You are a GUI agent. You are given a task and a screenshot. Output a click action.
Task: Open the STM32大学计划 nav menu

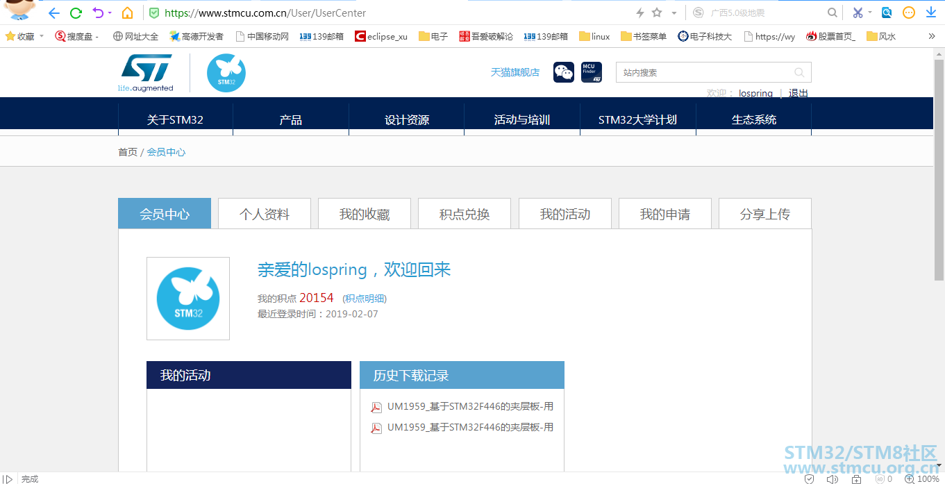click(x=637, y=119)
